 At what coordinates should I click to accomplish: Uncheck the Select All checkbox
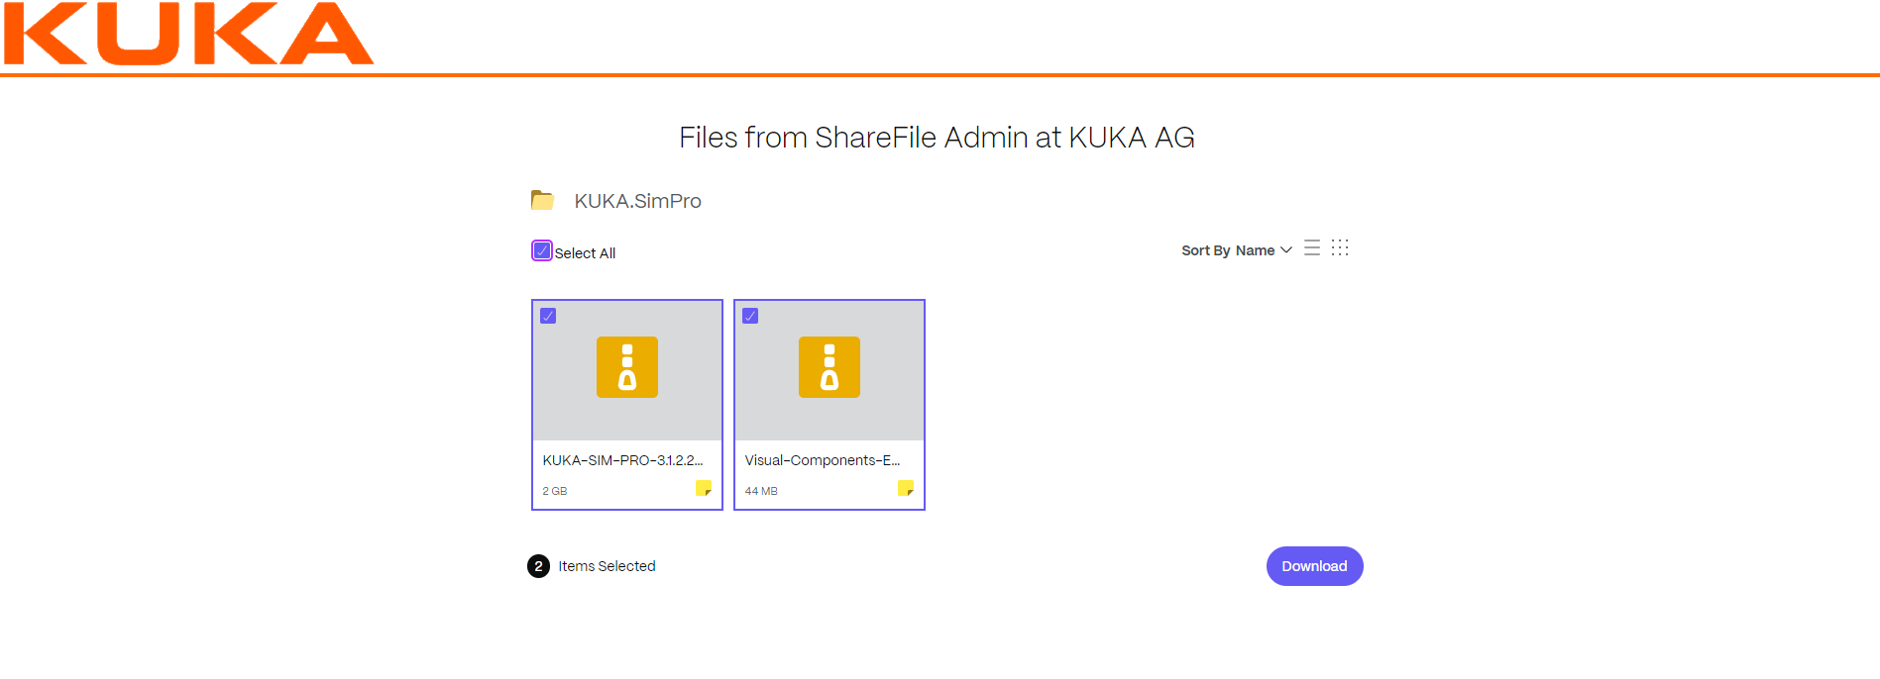[542, 251]
